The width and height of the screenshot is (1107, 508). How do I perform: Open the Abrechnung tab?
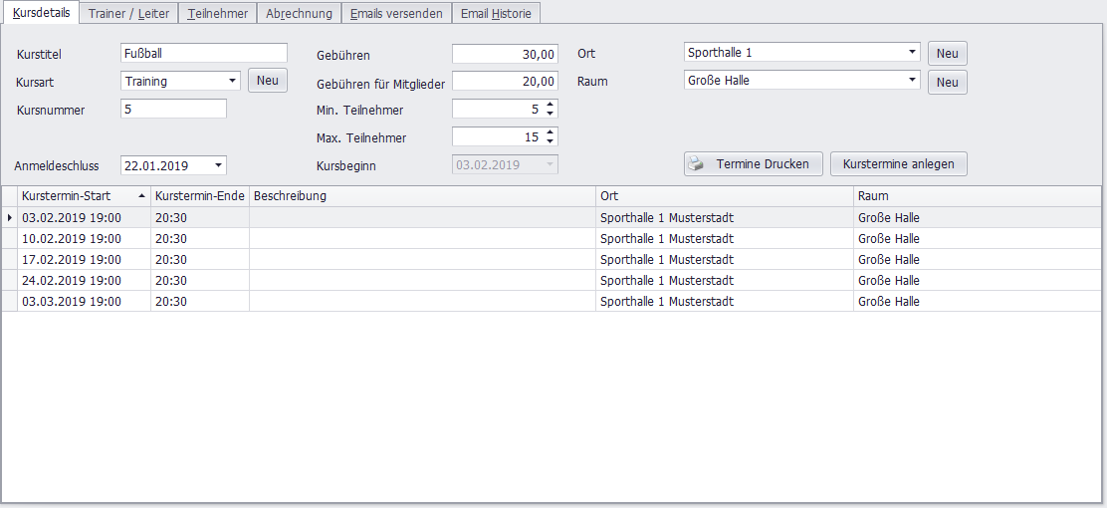(299, 13)
